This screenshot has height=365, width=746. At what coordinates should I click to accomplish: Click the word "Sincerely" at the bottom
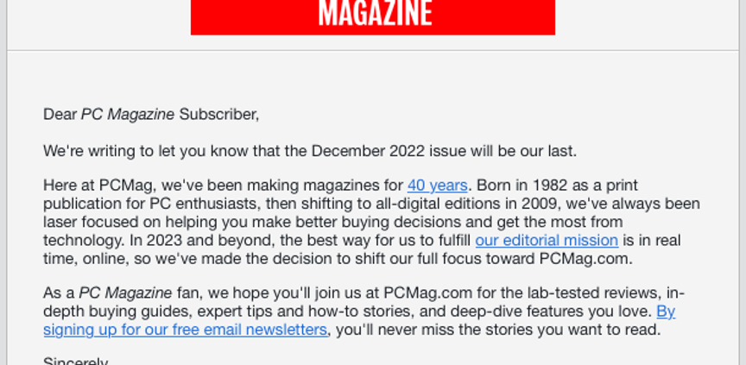pyautogui.click(x=76, y=361)
